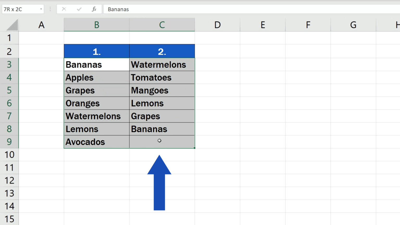The width and height of the screenshot is (400, 225).
Task: Click the blue upward arrow graphic
Action: click(x=159, y=182)
